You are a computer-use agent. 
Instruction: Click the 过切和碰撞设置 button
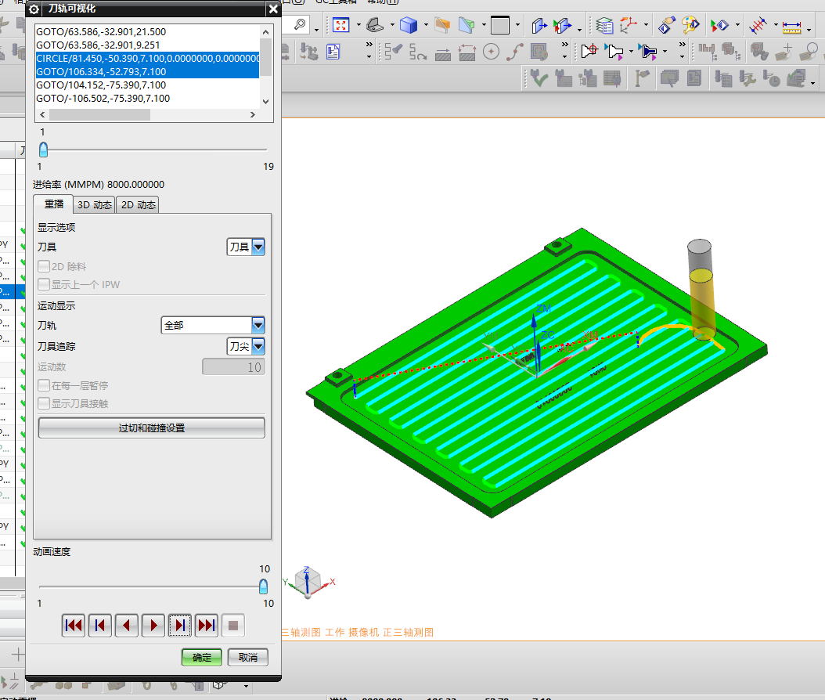152,428
